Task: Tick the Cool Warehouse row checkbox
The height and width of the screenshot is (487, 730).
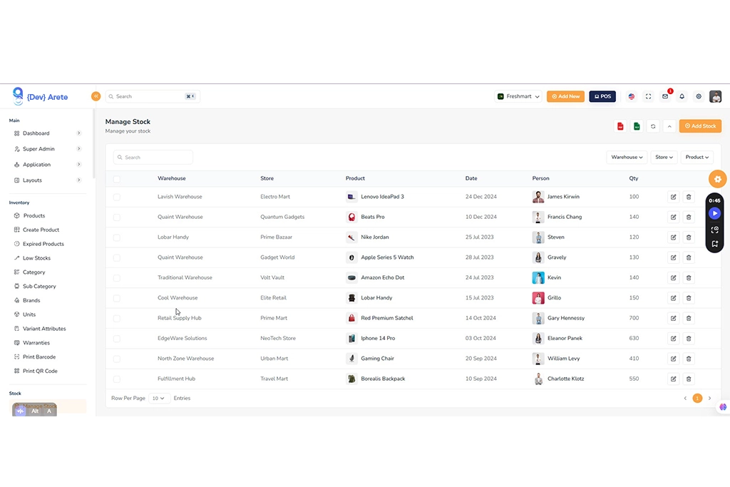Action: [x=116, y=298]
